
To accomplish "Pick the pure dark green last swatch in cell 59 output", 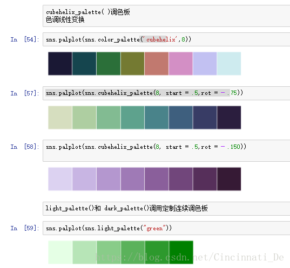I will point(181,252).
